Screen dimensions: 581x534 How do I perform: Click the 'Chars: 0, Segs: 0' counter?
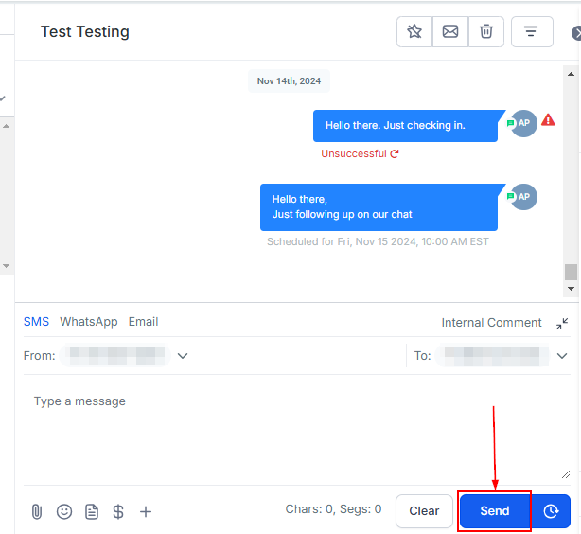(333, 509)
